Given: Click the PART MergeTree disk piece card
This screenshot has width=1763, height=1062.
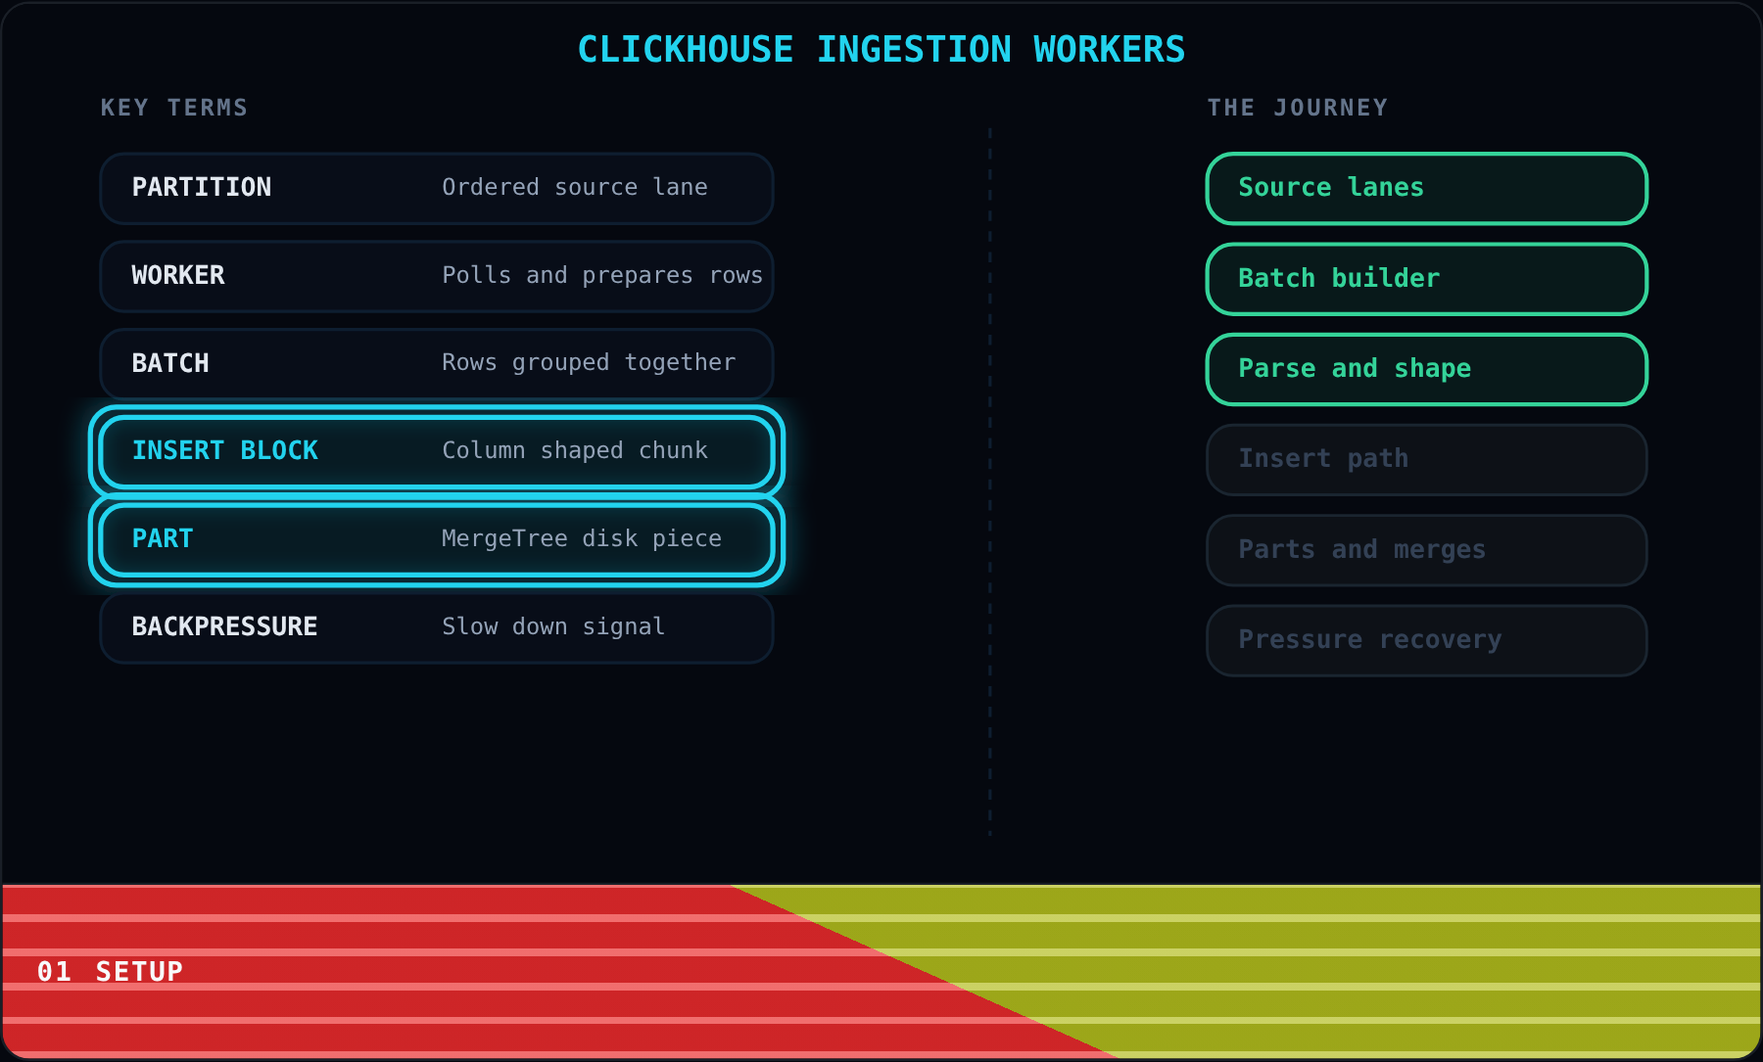Looking at the screenshot, I should pyautogui.click(x=437, y=539).
